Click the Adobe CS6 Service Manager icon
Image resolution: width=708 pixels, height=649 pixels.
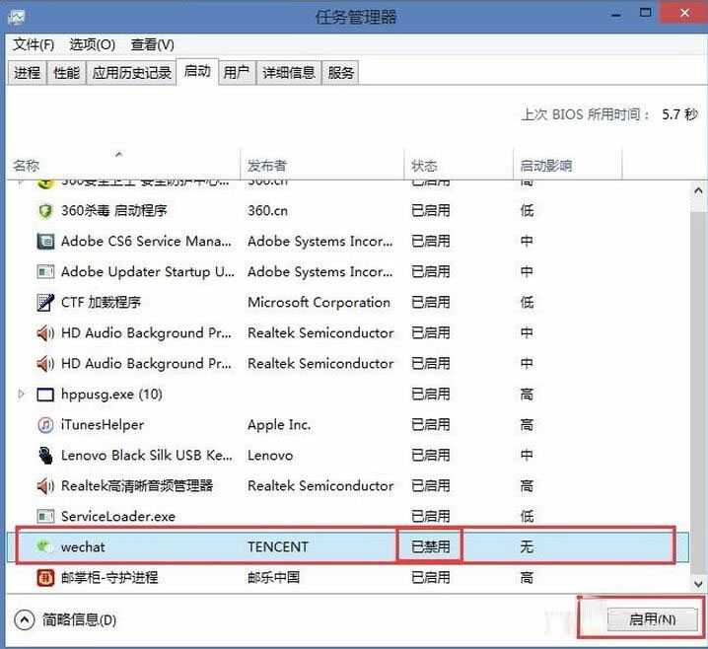tap(44, 242)
